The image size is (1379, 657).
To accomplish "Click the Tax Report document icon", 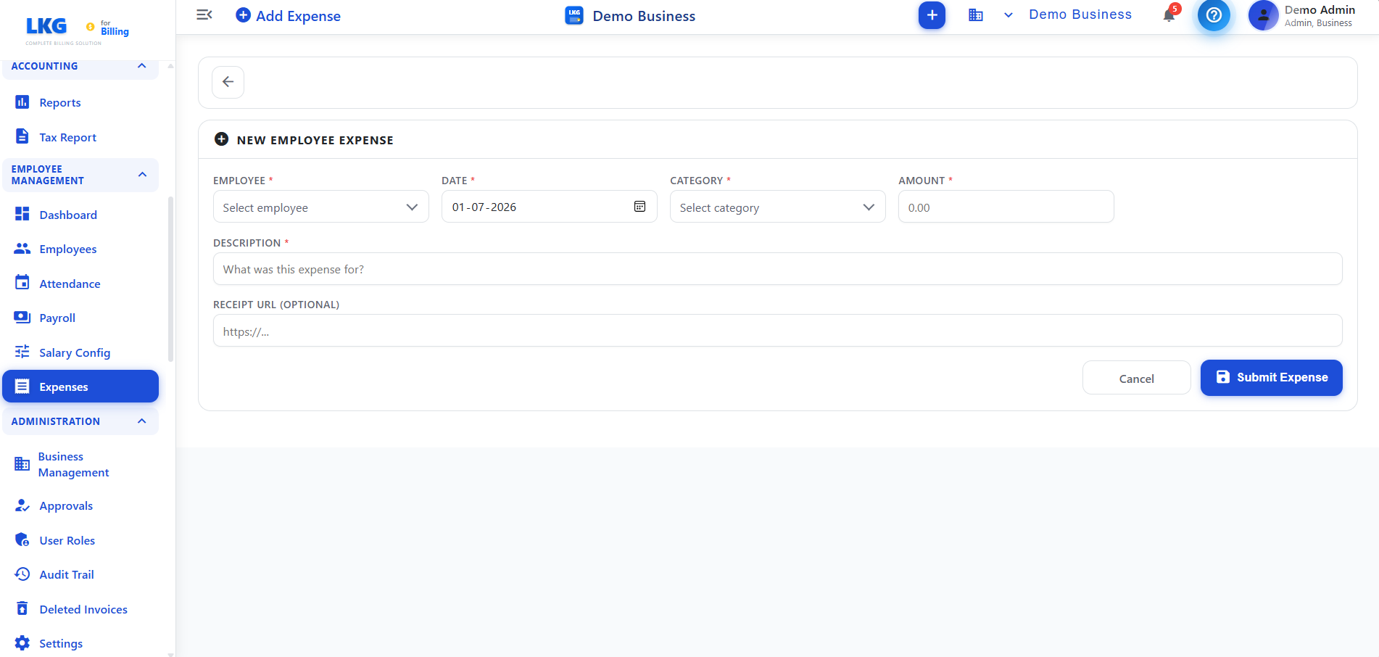I will (x=22, y=136).
